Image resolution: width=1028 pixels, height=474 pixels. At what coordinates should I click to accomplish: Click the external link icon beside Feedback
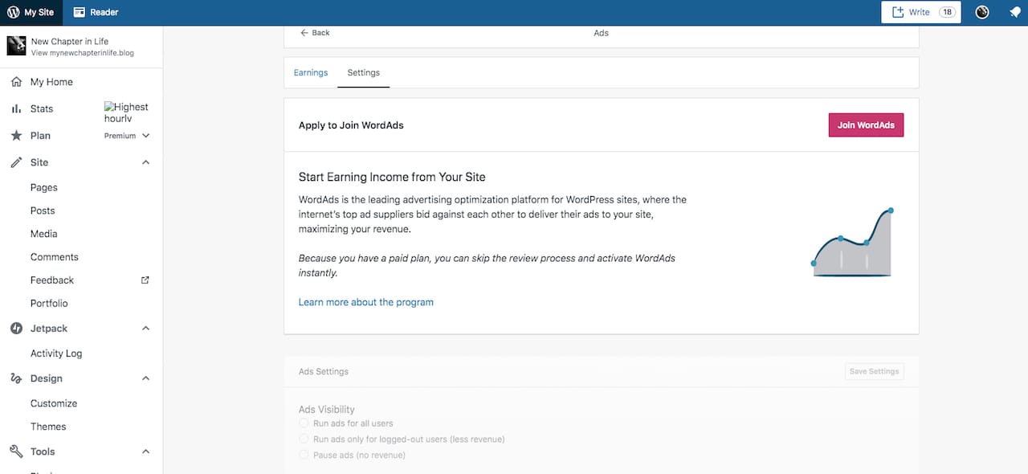(145, 280)
